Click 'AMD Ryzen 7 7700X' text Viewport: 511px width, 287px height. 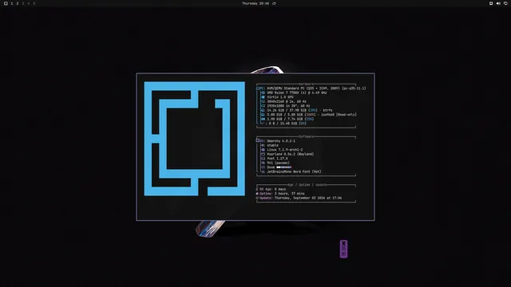pos(283,92)
